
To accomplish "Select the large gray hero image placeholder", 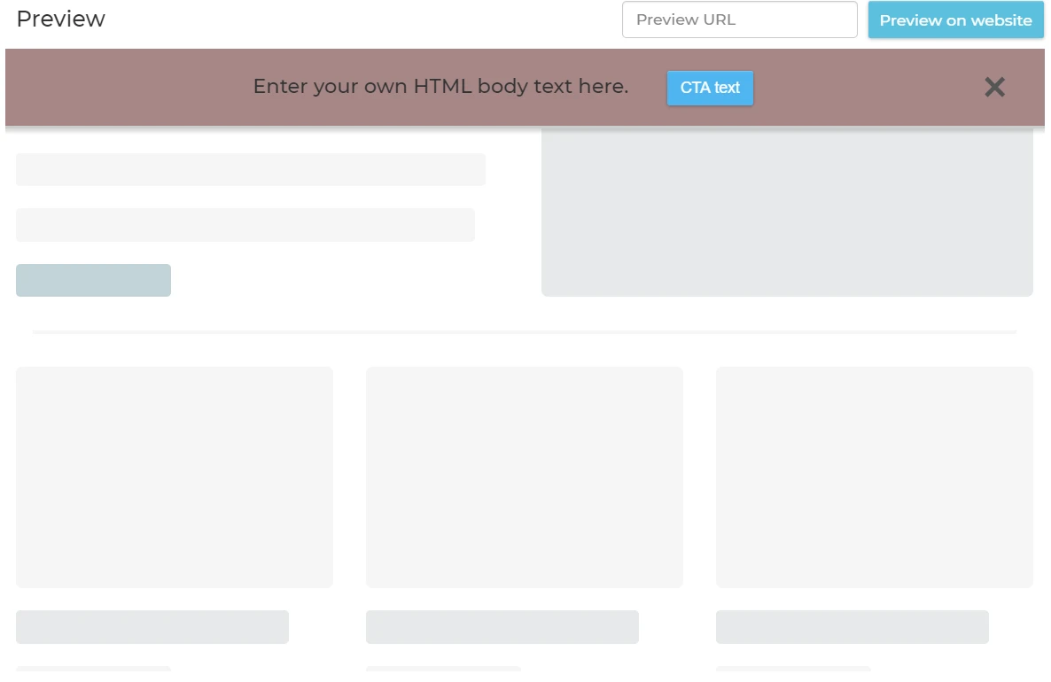I will pyautogui.click(x=787, y=213).
